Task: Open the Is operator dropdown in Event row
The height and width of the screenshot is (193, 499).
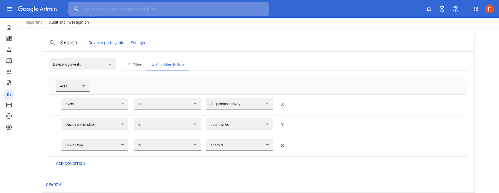Action: pos(167,104)
